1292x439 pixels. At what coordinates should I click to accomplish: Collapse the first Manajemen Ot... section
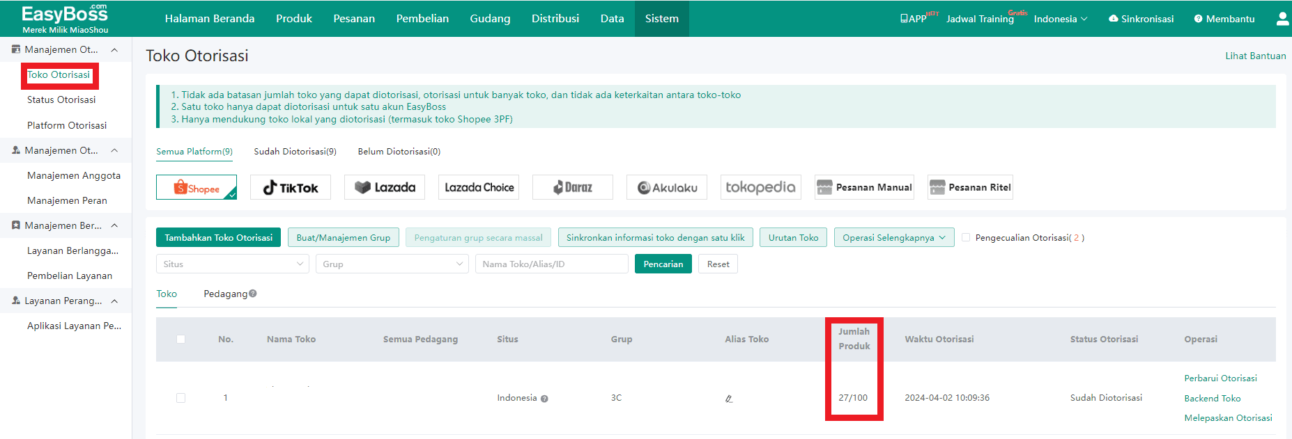(114, 49)
